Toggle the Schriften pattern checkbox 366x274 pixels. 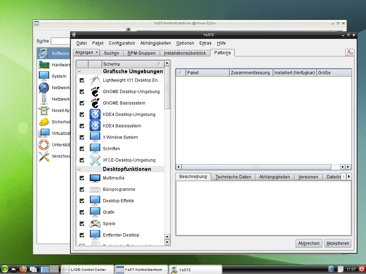[82, 149]
